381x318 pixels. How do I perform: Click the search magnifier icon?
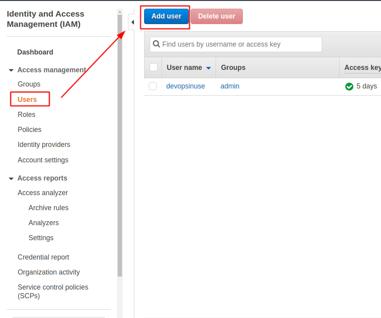coord(156,44)
